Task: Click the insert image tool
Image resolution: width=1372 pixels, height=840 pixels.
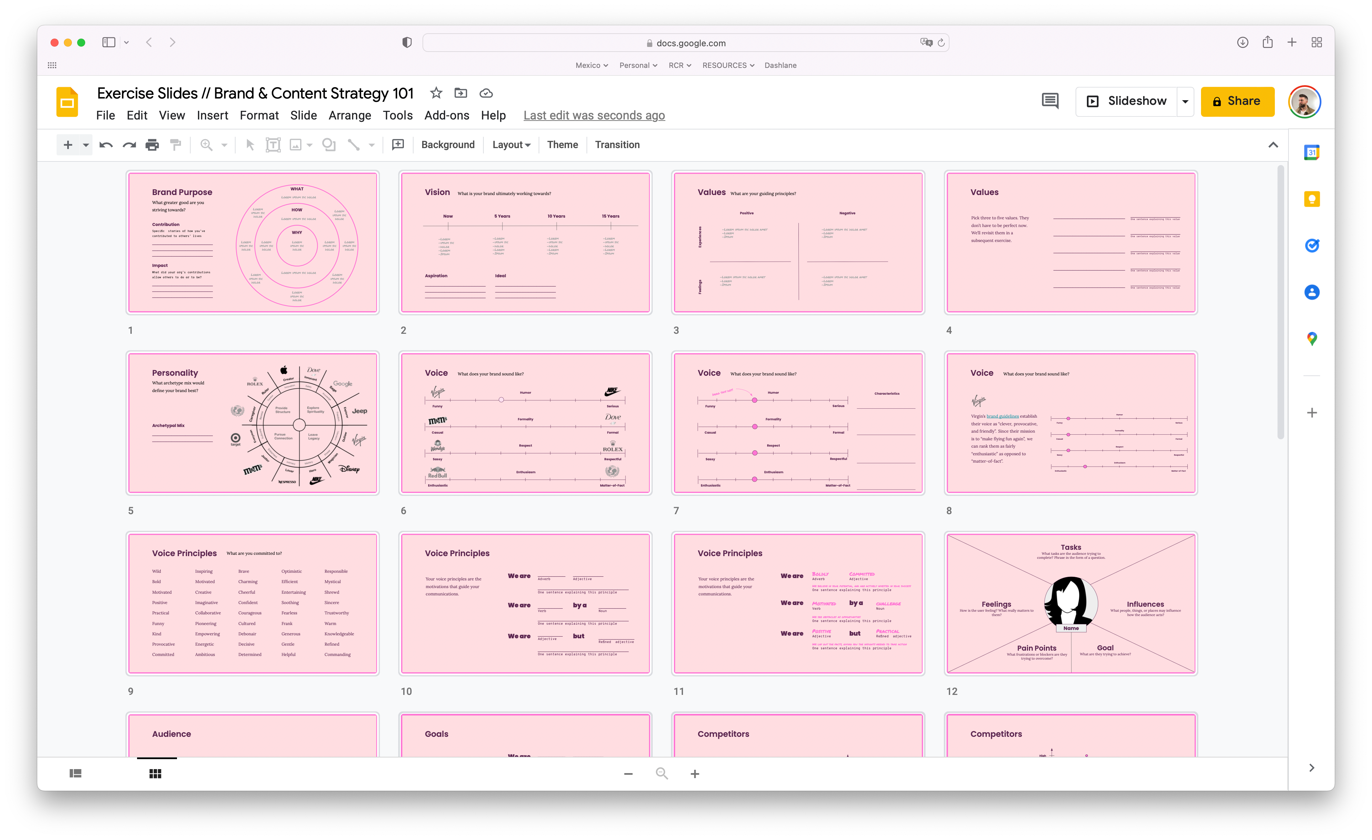Action: tap(296, 145)
